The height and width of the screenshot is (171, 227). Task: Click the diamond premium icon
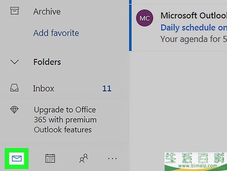click(x=14, y=110)
